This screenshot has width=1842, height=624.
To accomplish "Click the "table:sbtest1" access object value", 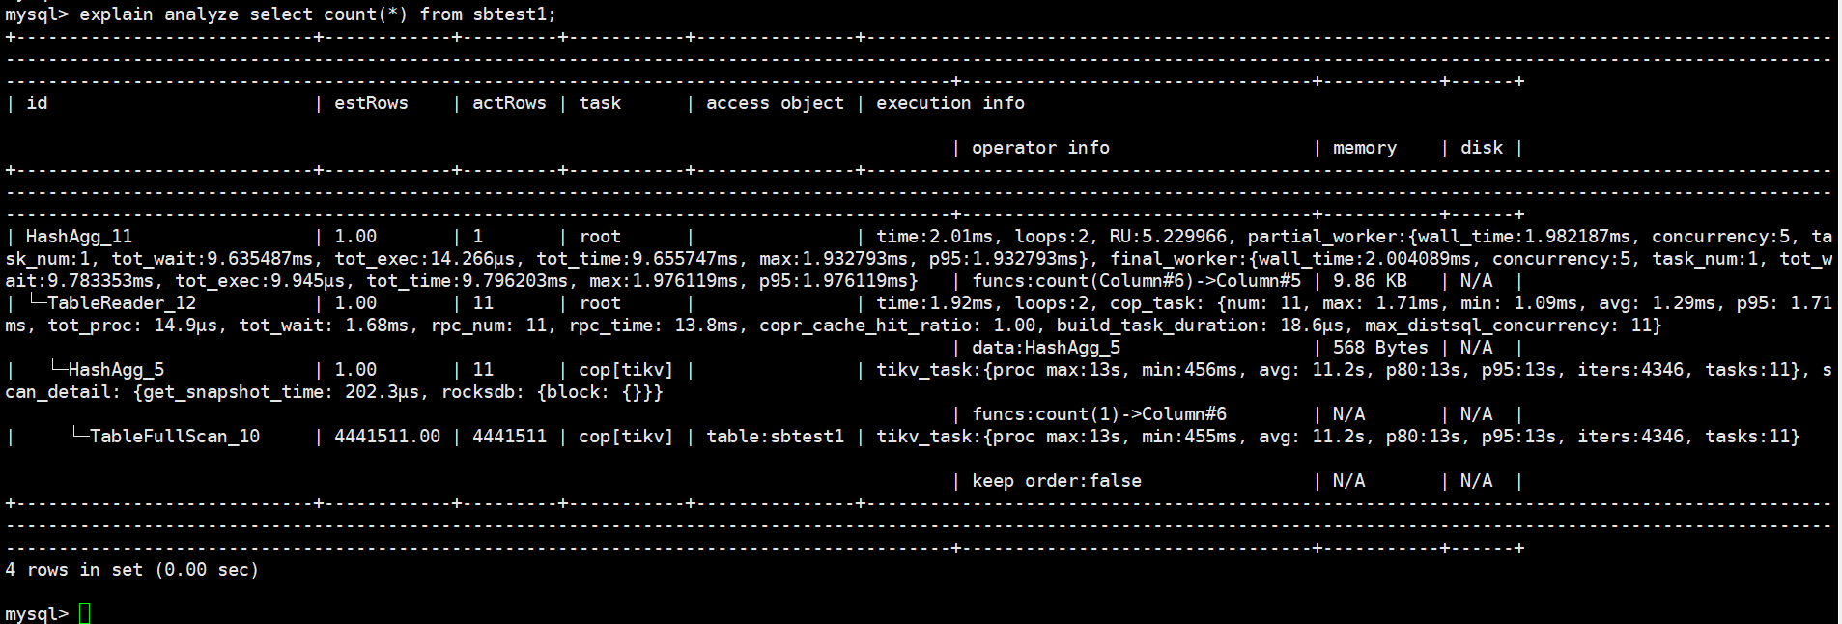I will (x=775, y=437).
